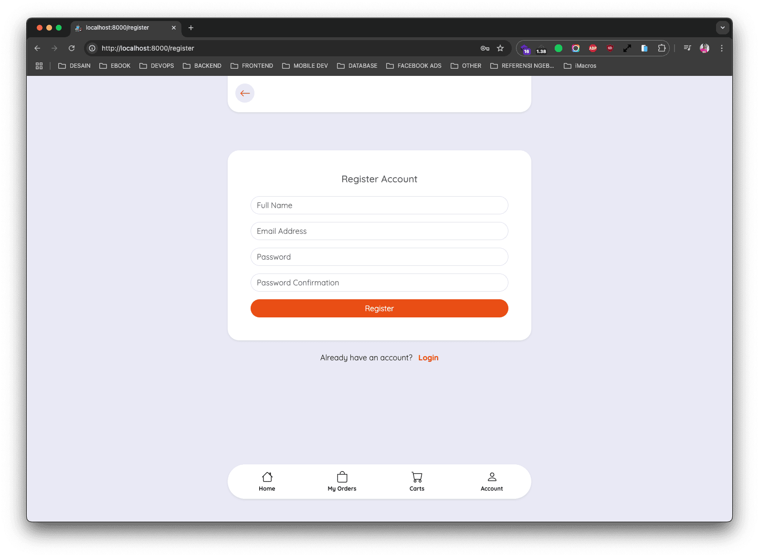Open the AdBlock Plus extension icon
The image size is (759, 557).
[x=593, y=48]
